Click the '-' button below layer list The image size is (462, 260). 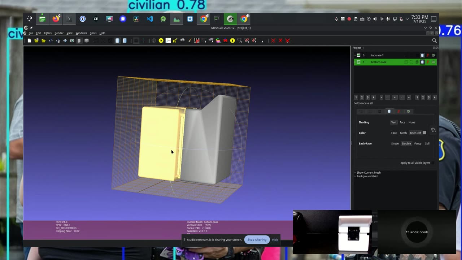[382, 97]
